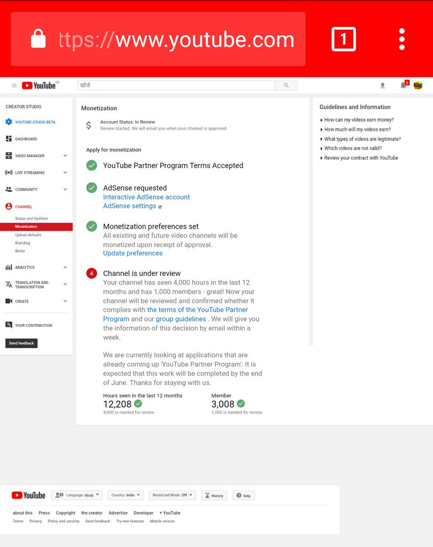This screenshot has height=547, width=433.
Task: Click the hourglass icon on History button
Action: click(207, 495)
